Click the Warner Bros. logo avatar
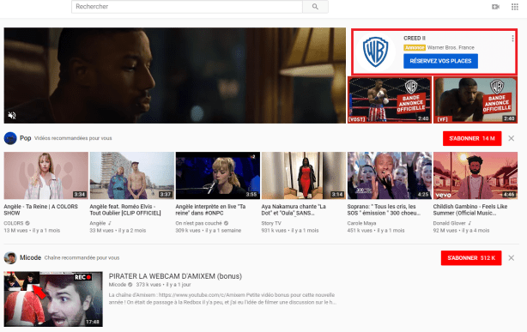The height and width of the screenshot is (332, 527). [375, 51]
